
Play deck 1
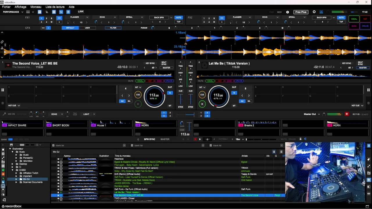138,104
